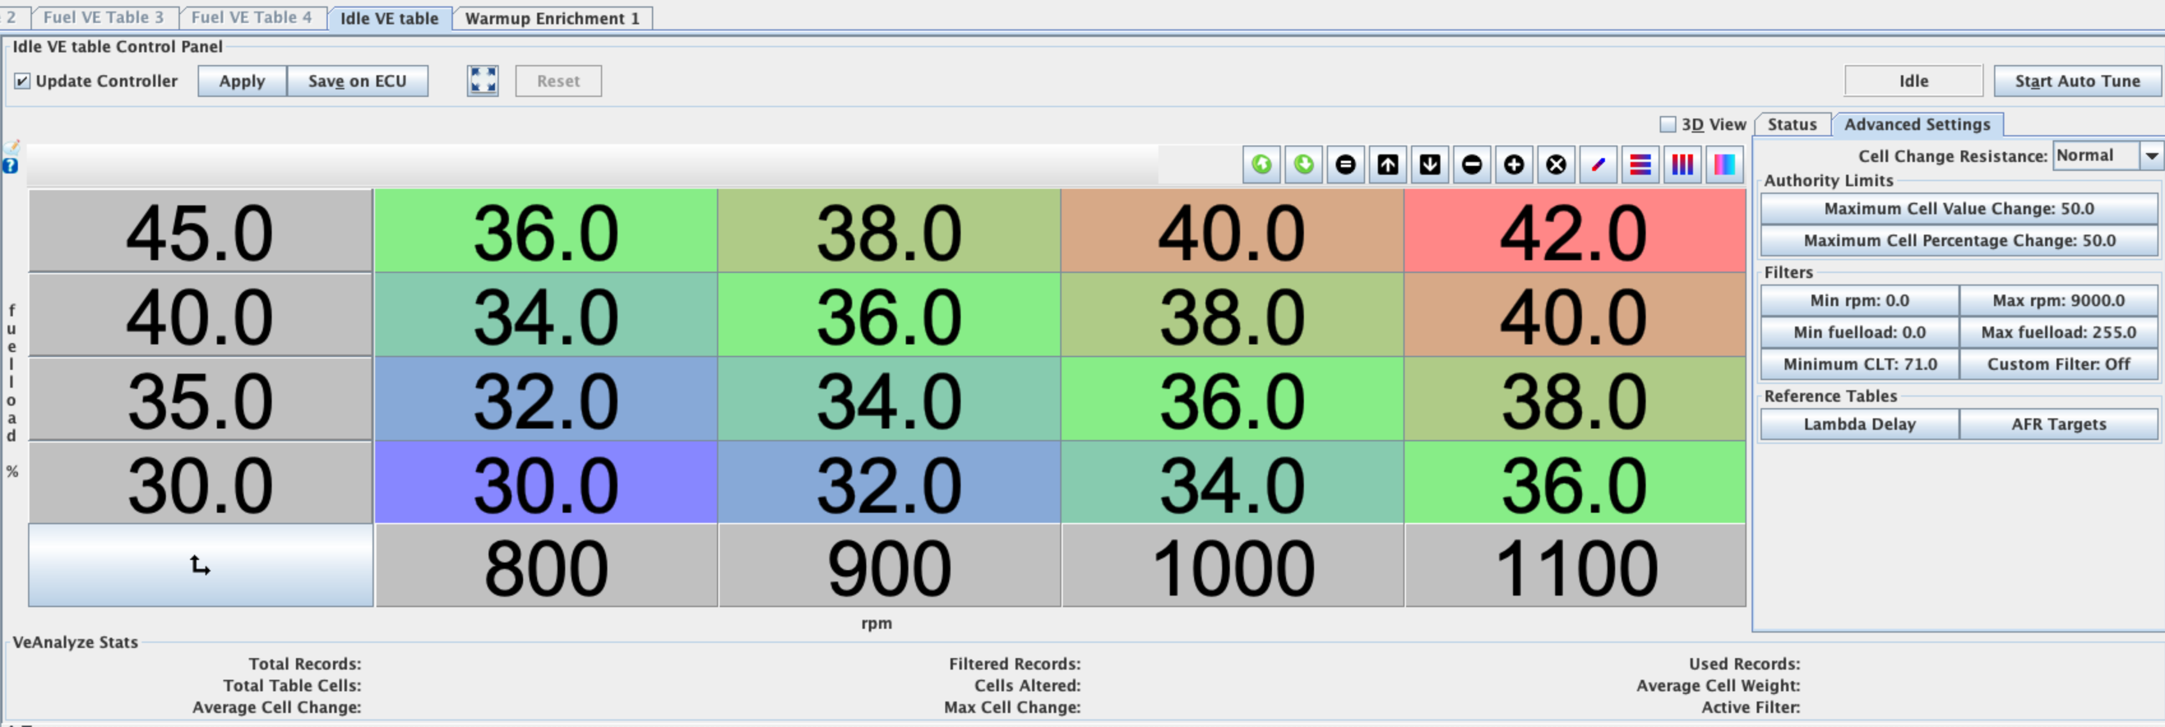2165x727 pixels.
Task: Click the set equal to (=) icon
Action: pyautogui.click(x=1345, y=165)
